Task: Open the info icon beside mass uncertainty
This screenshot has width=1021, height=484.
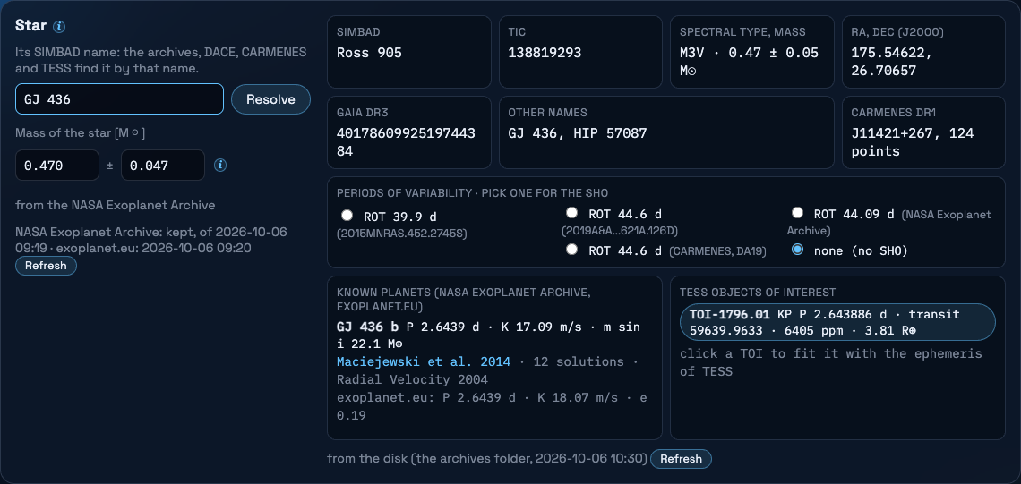Action: 220,166
